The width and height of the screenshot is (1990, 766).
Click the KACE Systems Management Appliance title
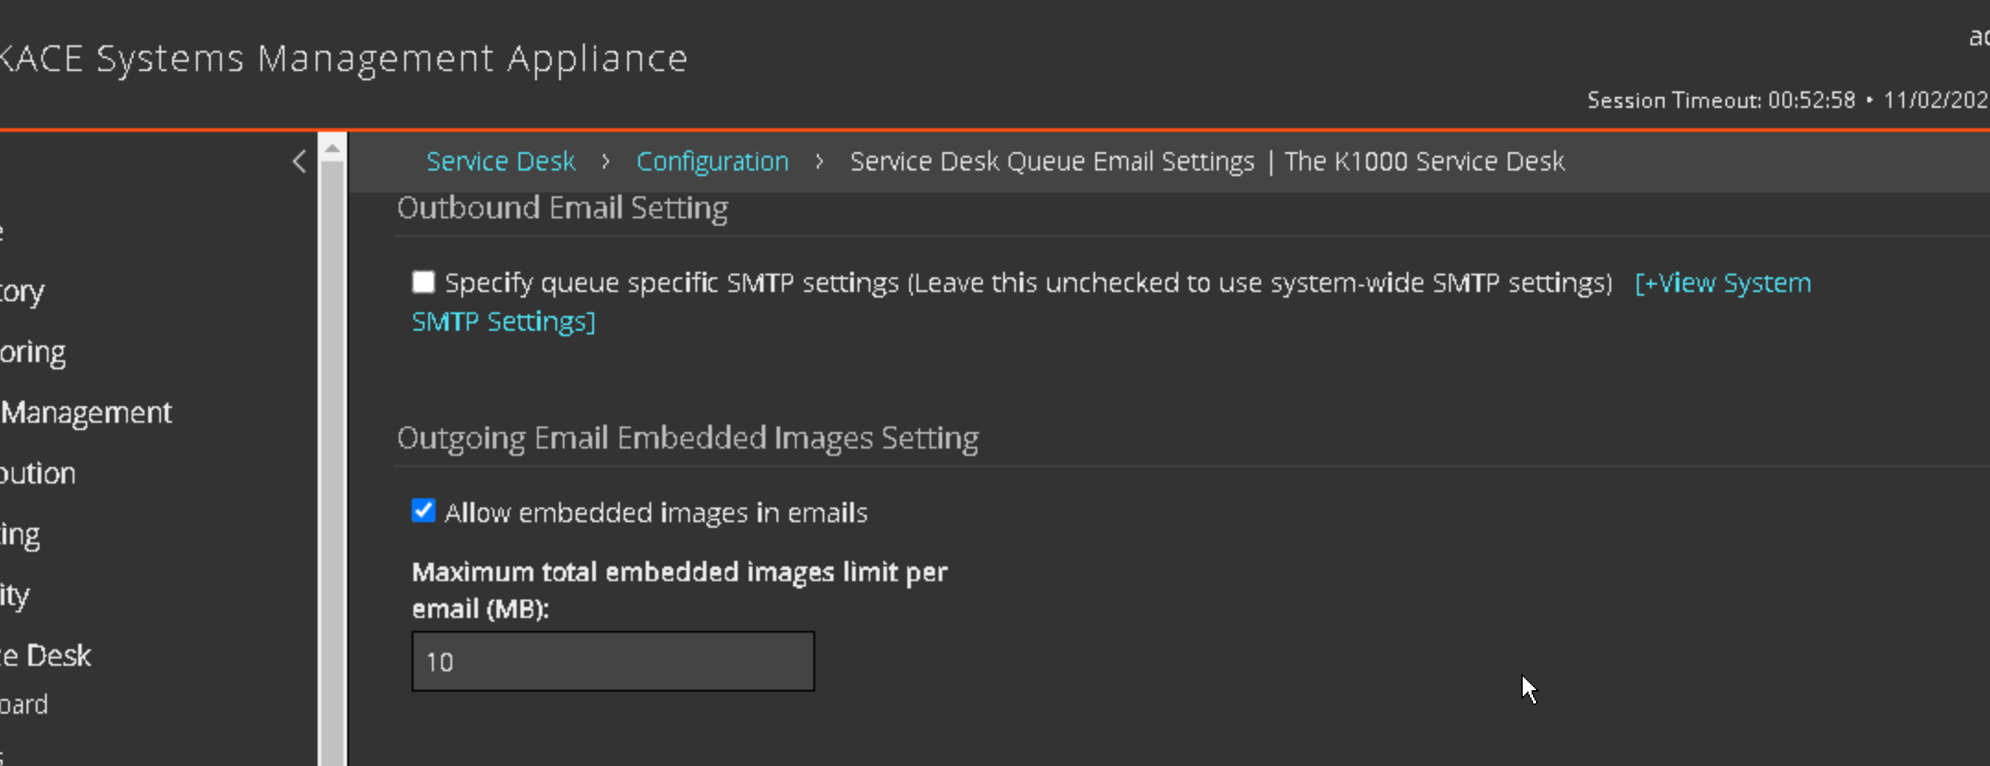tap(343, 59)
